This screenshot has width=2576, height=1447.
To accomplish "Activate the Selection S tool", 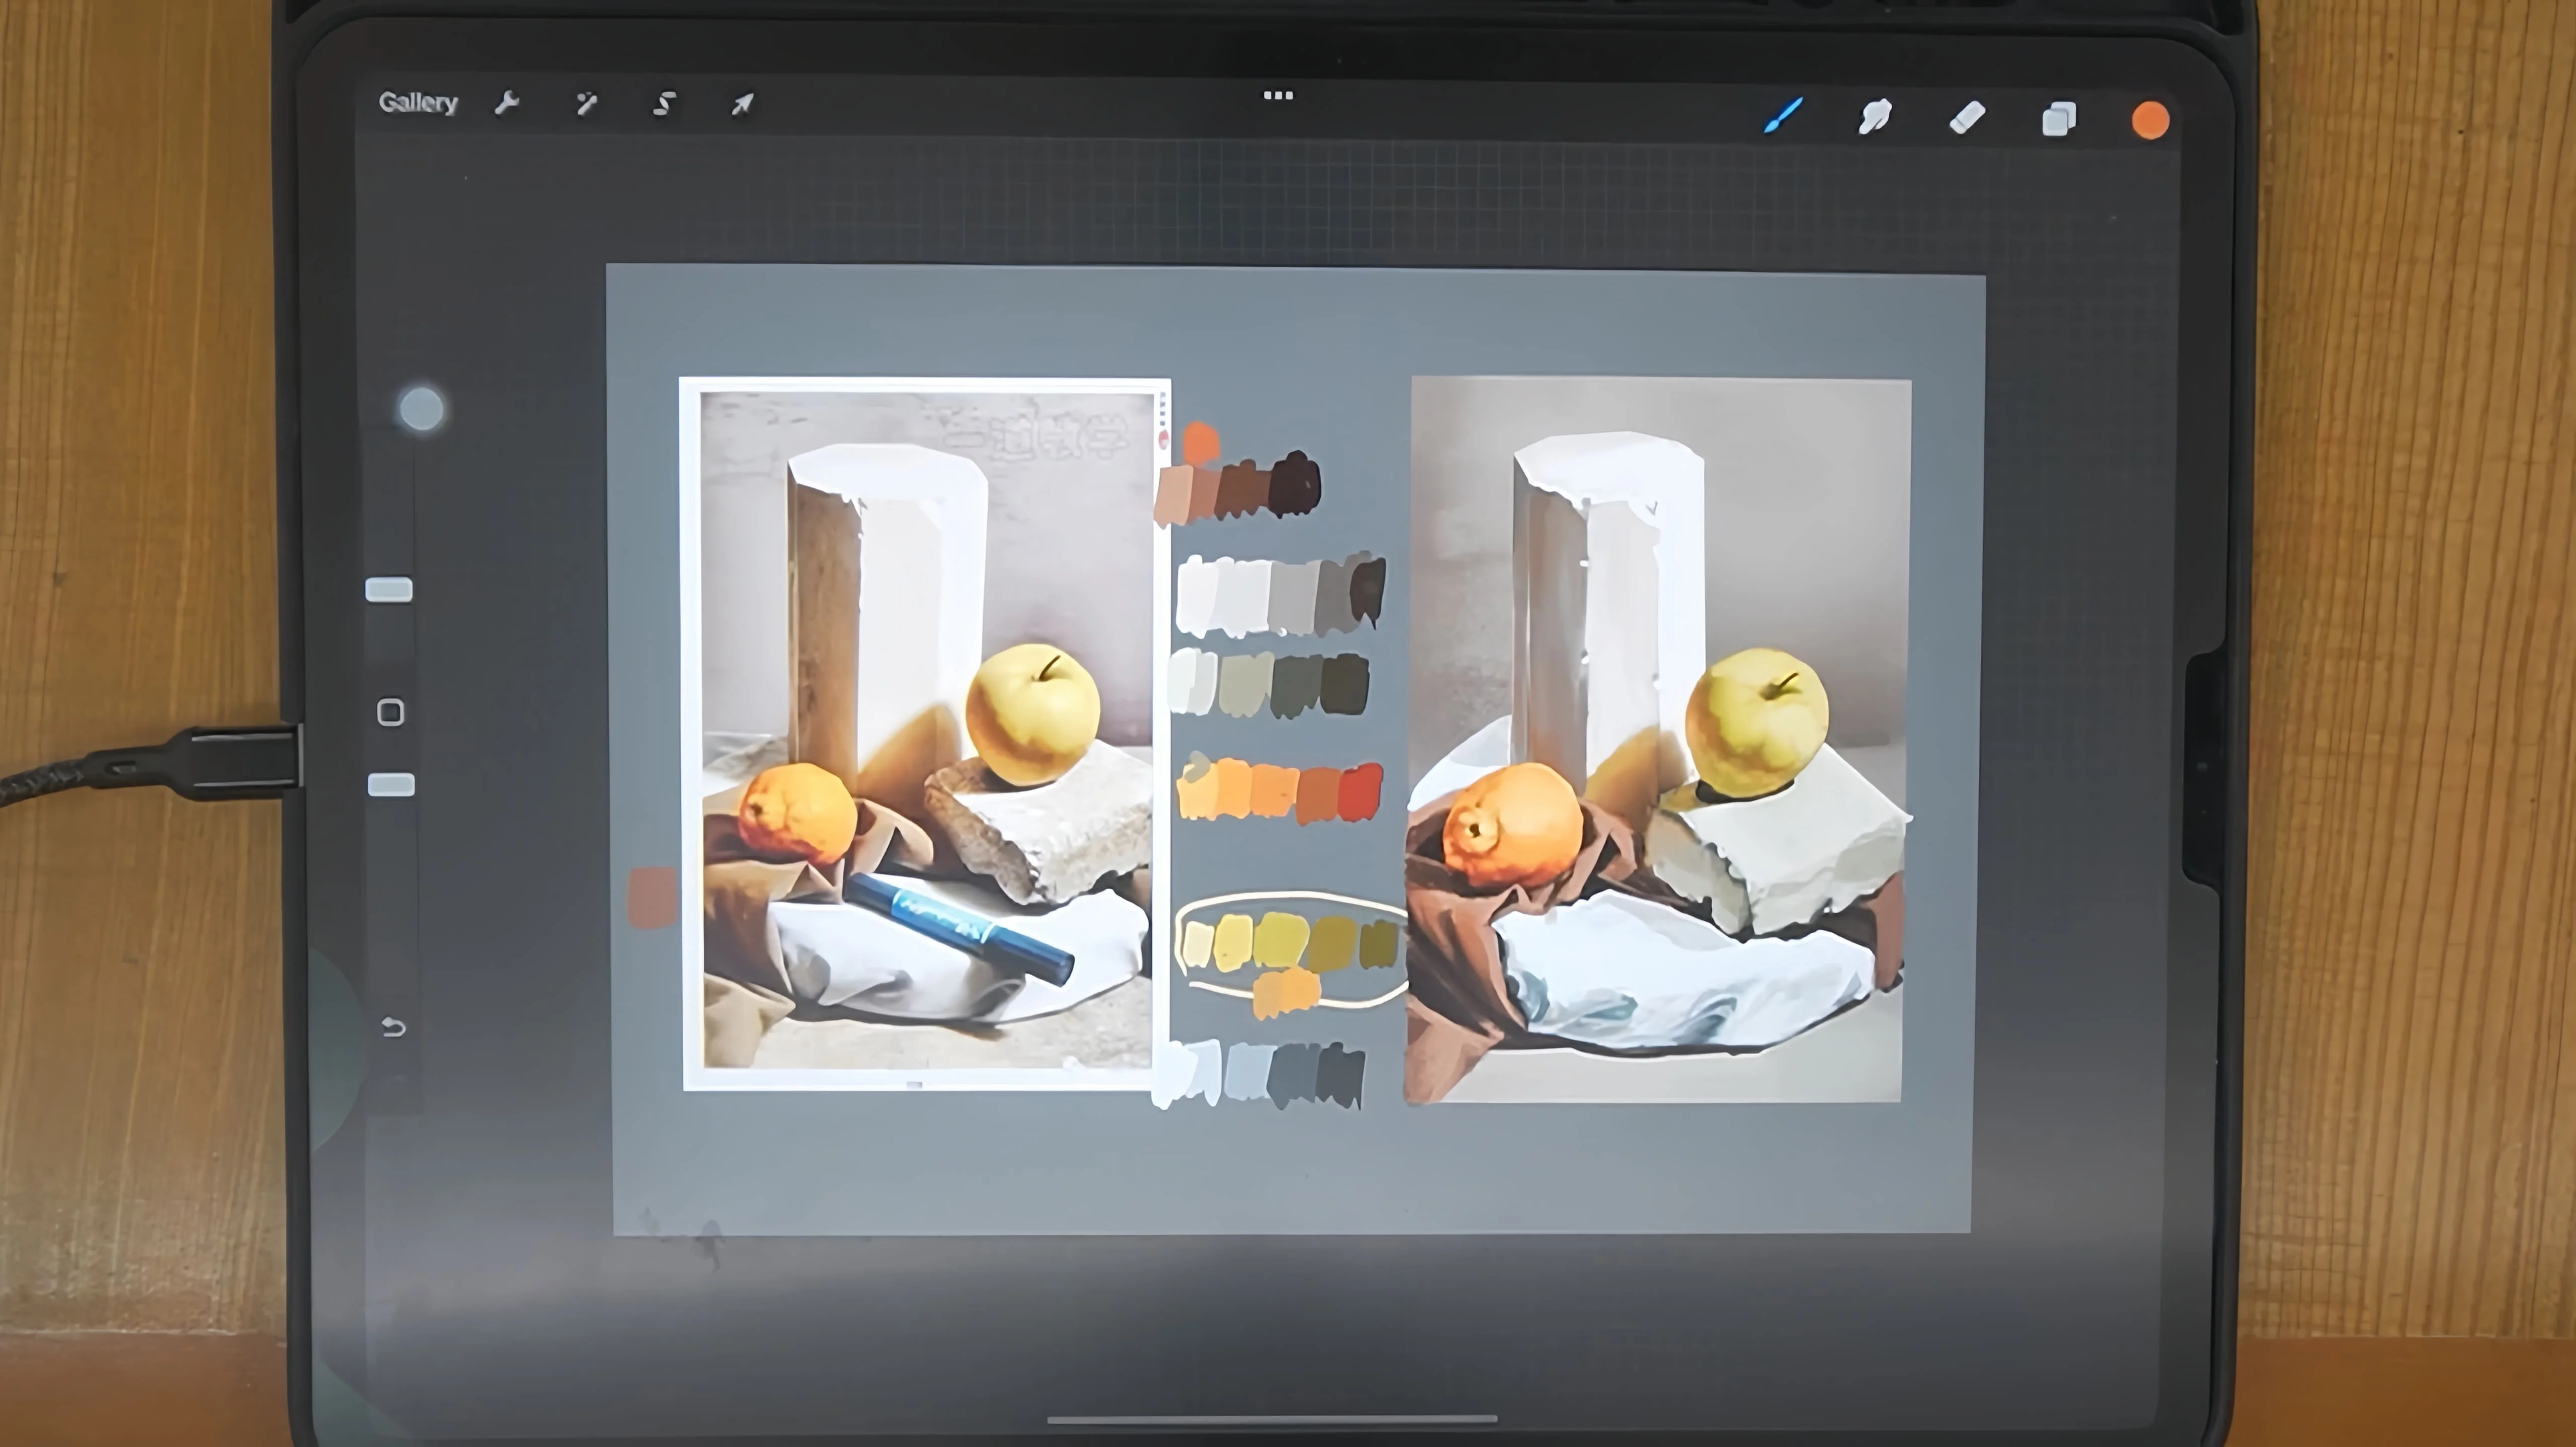I will pos(664,103).
